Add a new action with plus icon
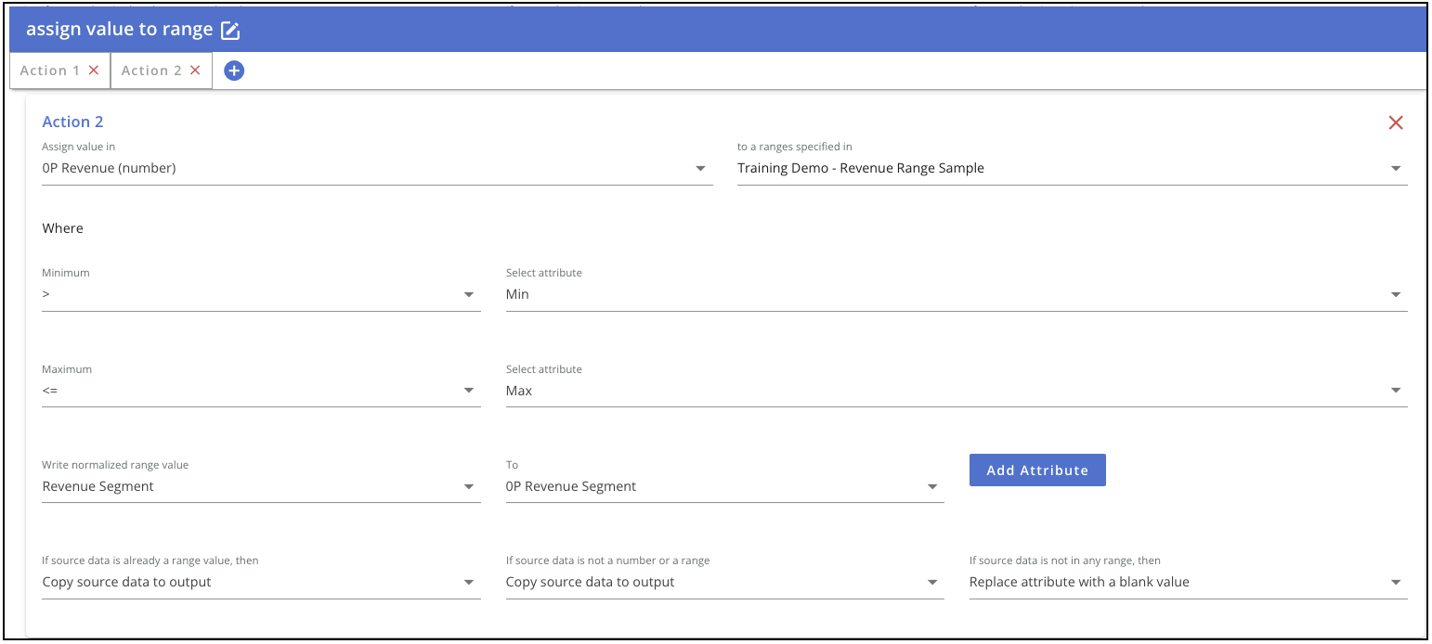The height and width of the screenshot is (644, 1432). click(234, 71)
